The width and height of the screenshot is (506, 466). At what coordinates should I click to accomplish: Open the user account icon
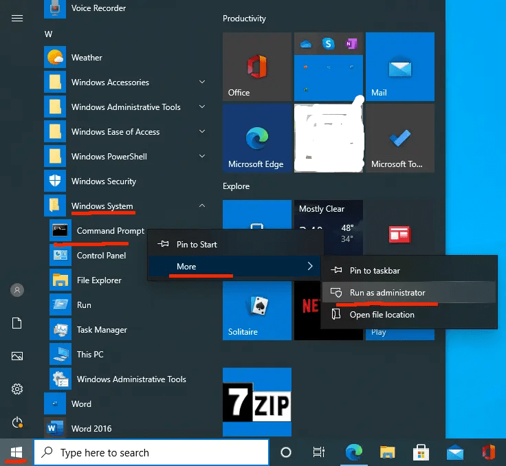17,290
